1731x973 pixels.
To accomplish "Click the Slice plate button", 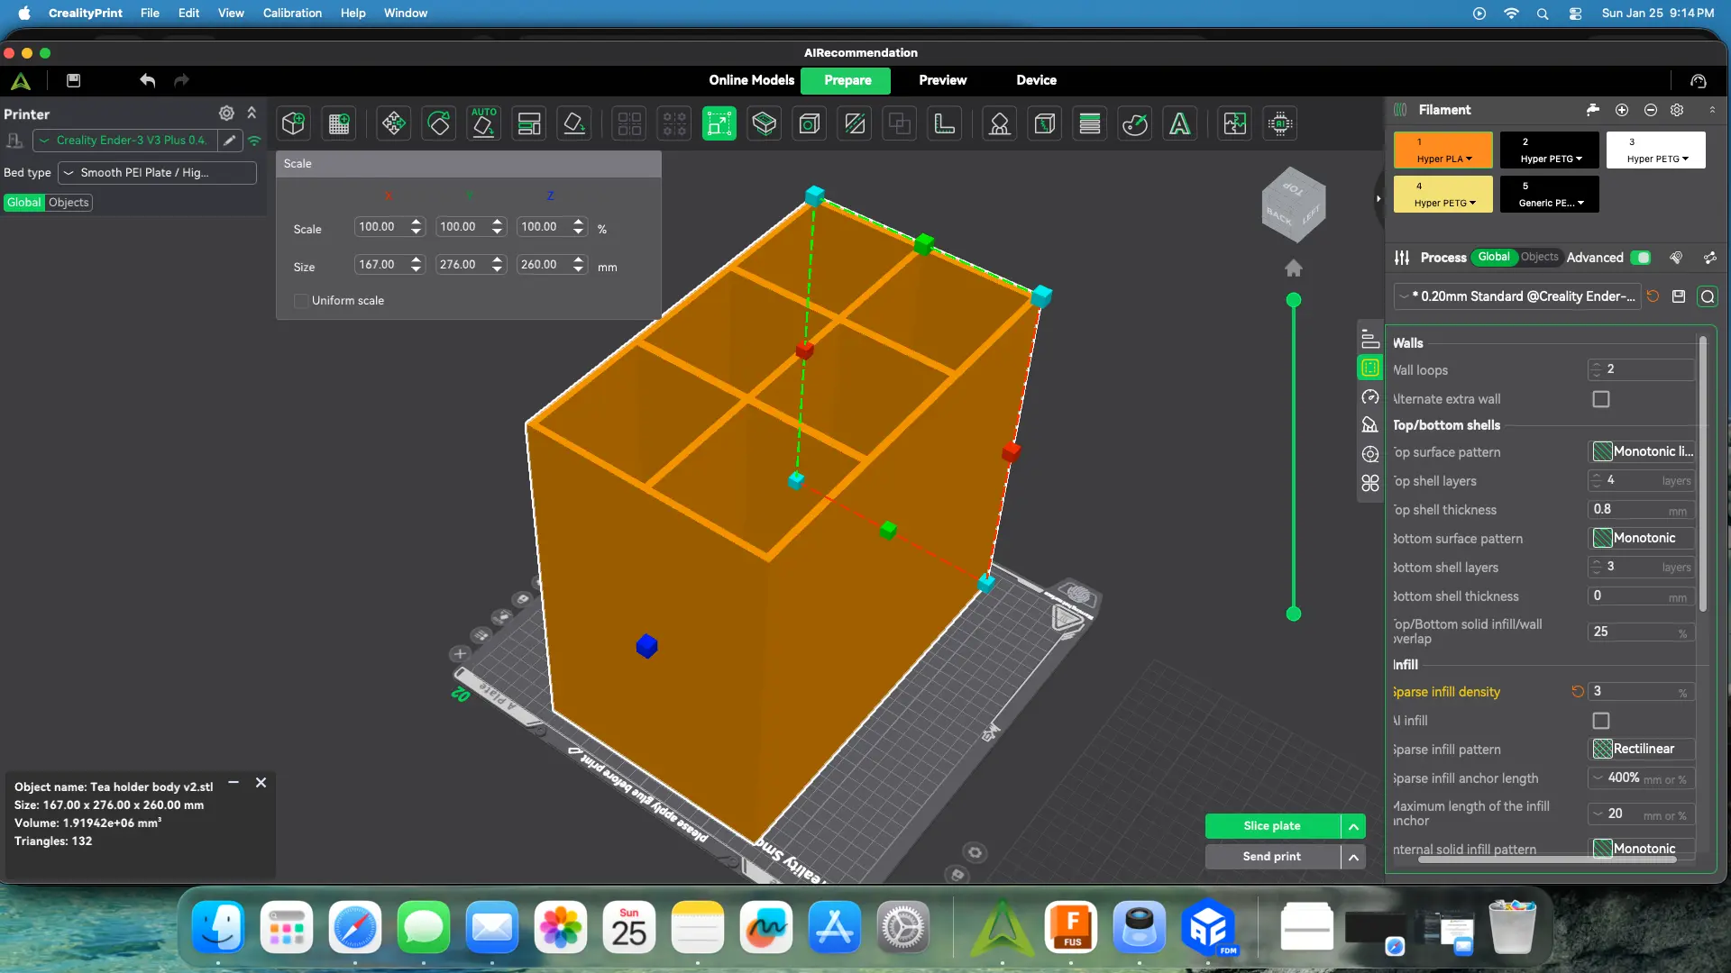I will tap(1272, 827).
